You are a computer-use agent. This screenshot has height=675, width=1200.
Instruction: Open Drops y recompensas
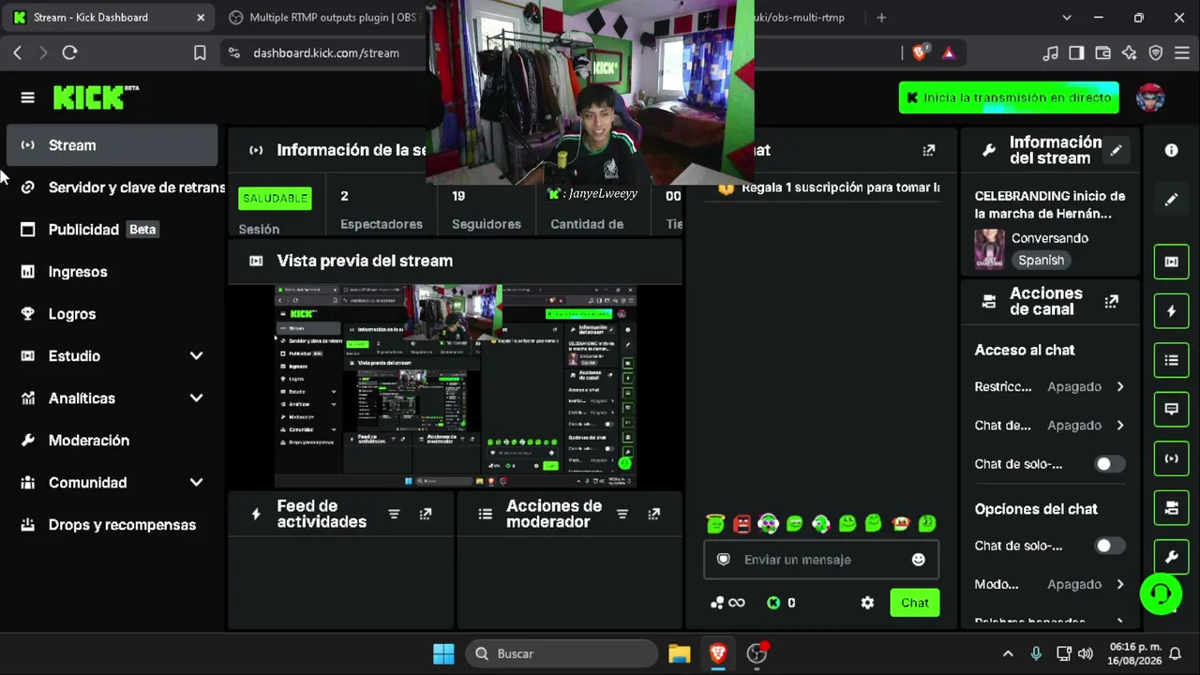(x=112, y=525)
